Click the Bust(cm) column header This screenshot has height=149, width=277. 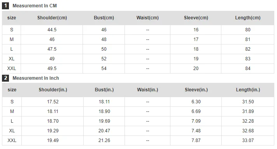tap(104, 18)
